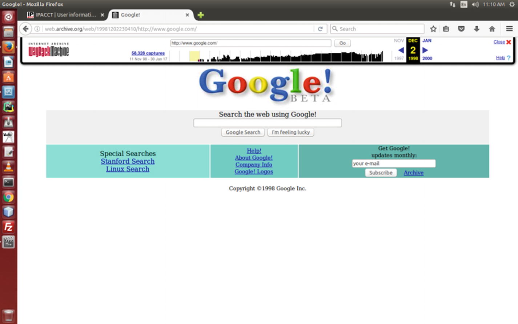The width and height of the screenshot is (518, 324).
Task: Open the video clapperboard app in dock
Action: point(8,242)
